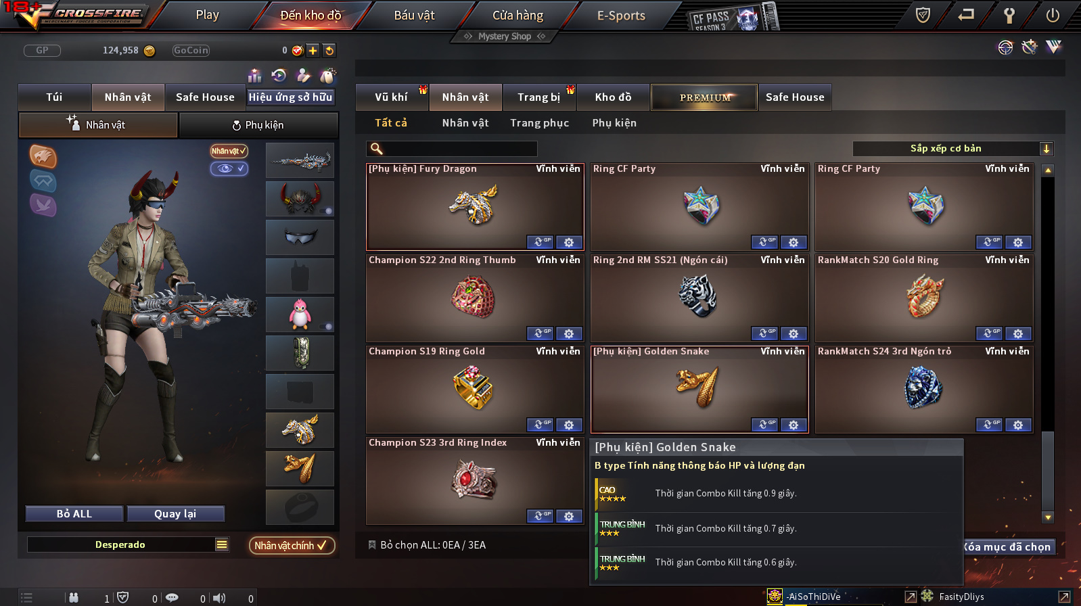
Task: Open the Trang phục sub-tab
Action: coord(539,123)
